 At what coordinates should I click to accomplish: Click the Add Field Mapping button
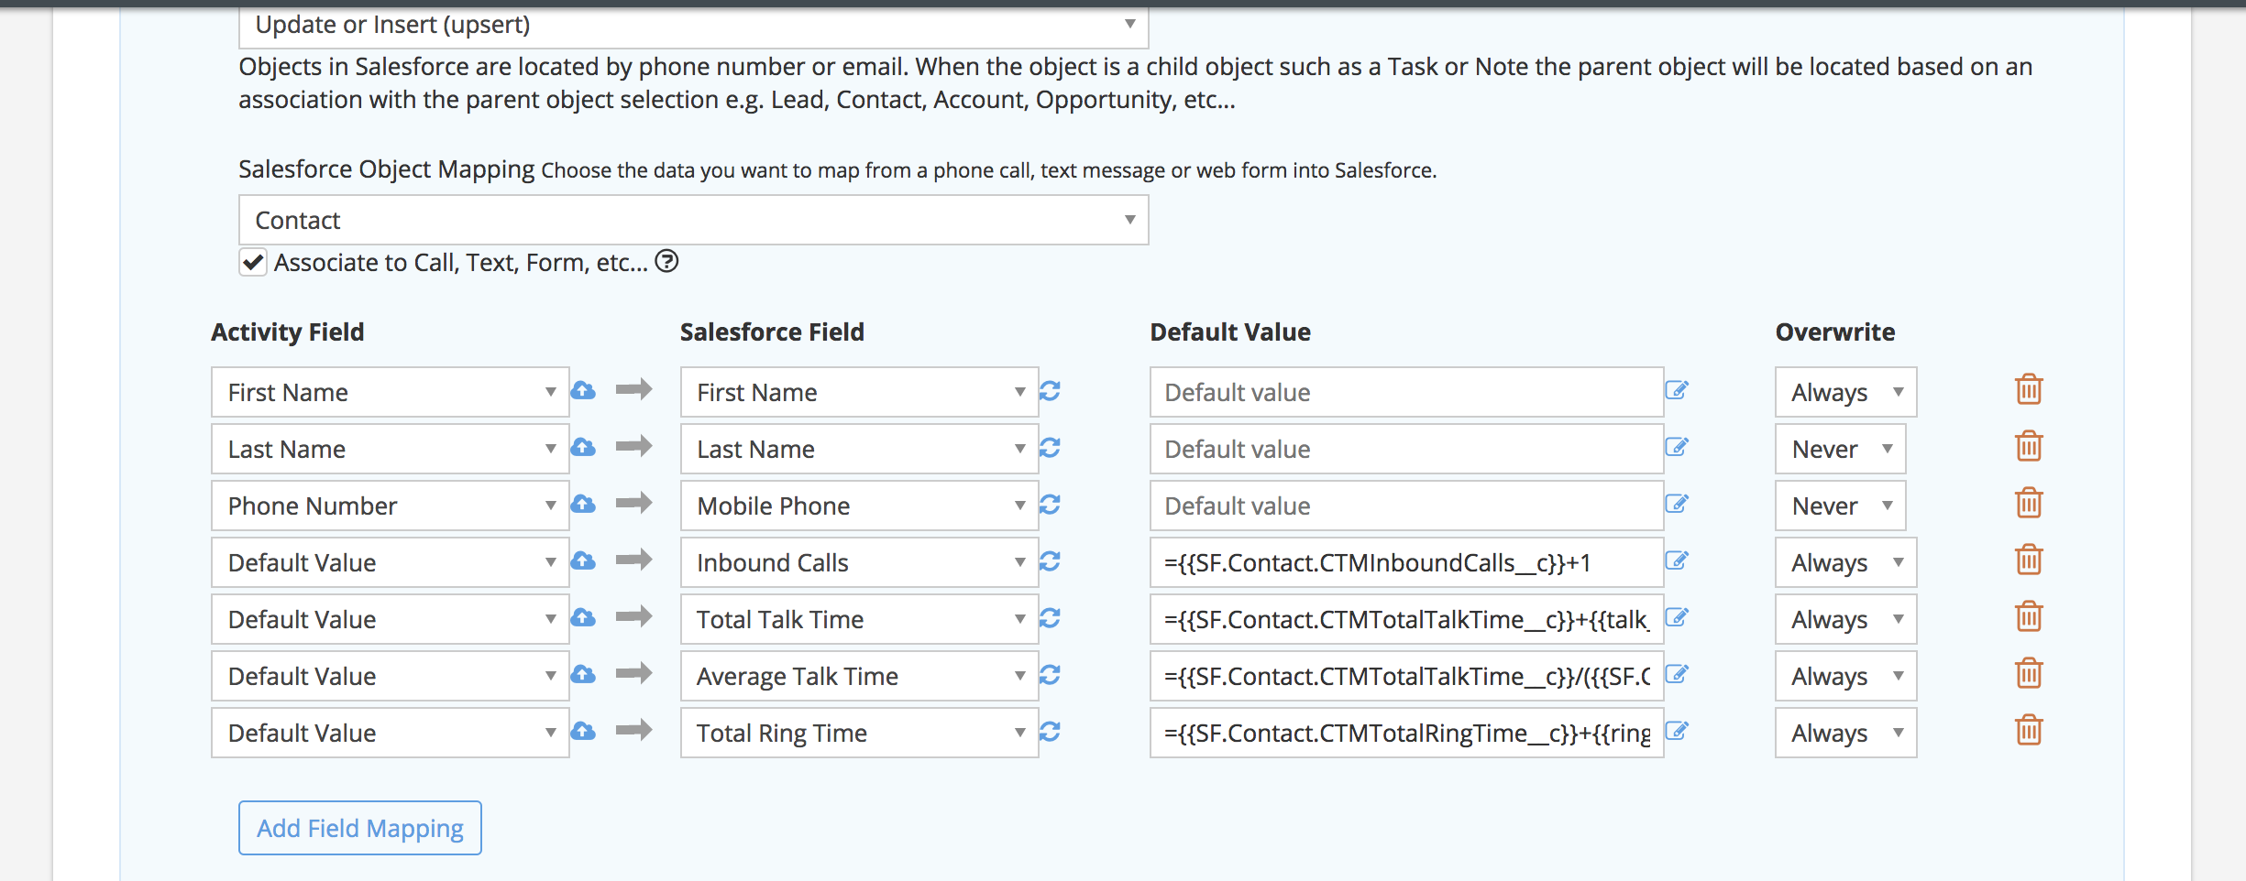tap(360, 828)
